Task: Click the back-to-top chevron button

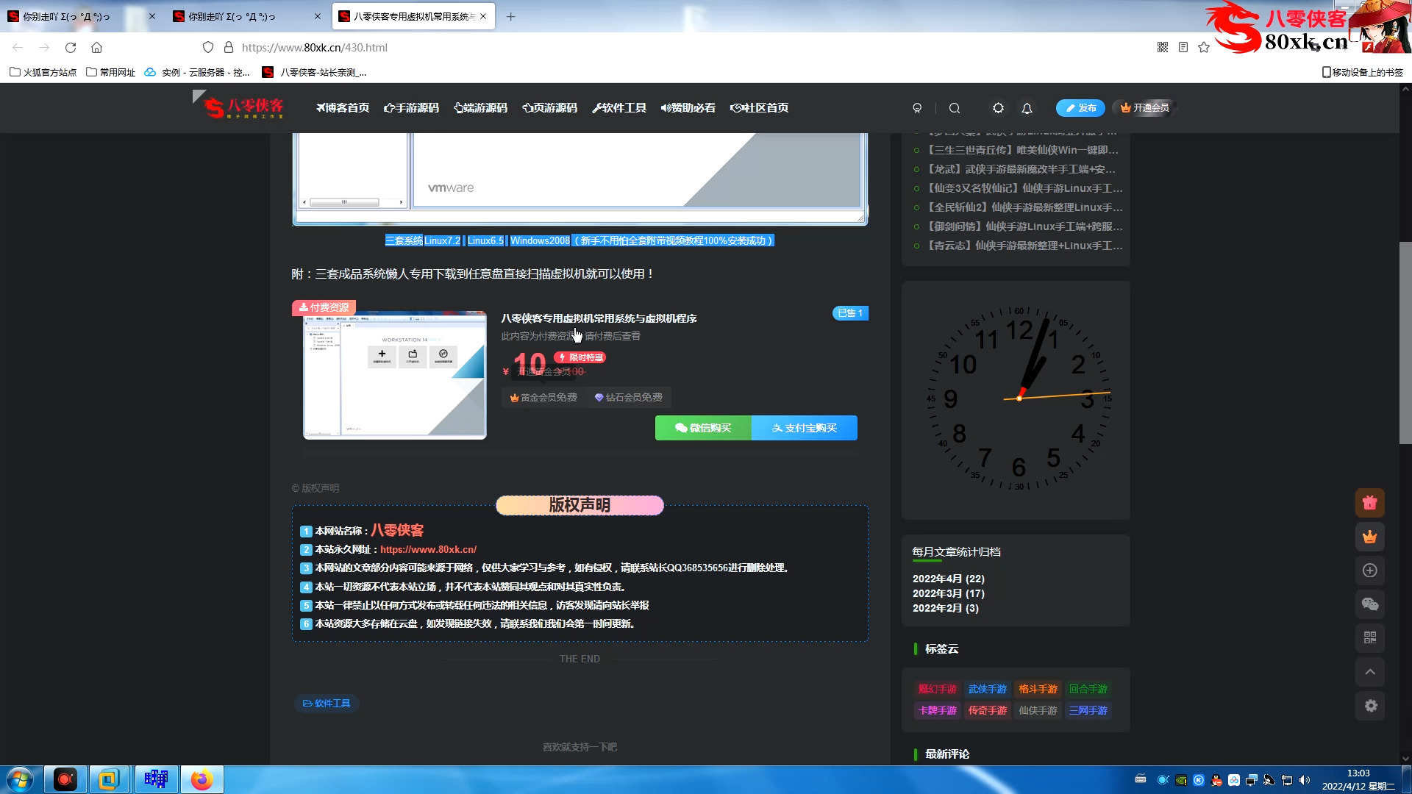Action: pos(1369,672)
